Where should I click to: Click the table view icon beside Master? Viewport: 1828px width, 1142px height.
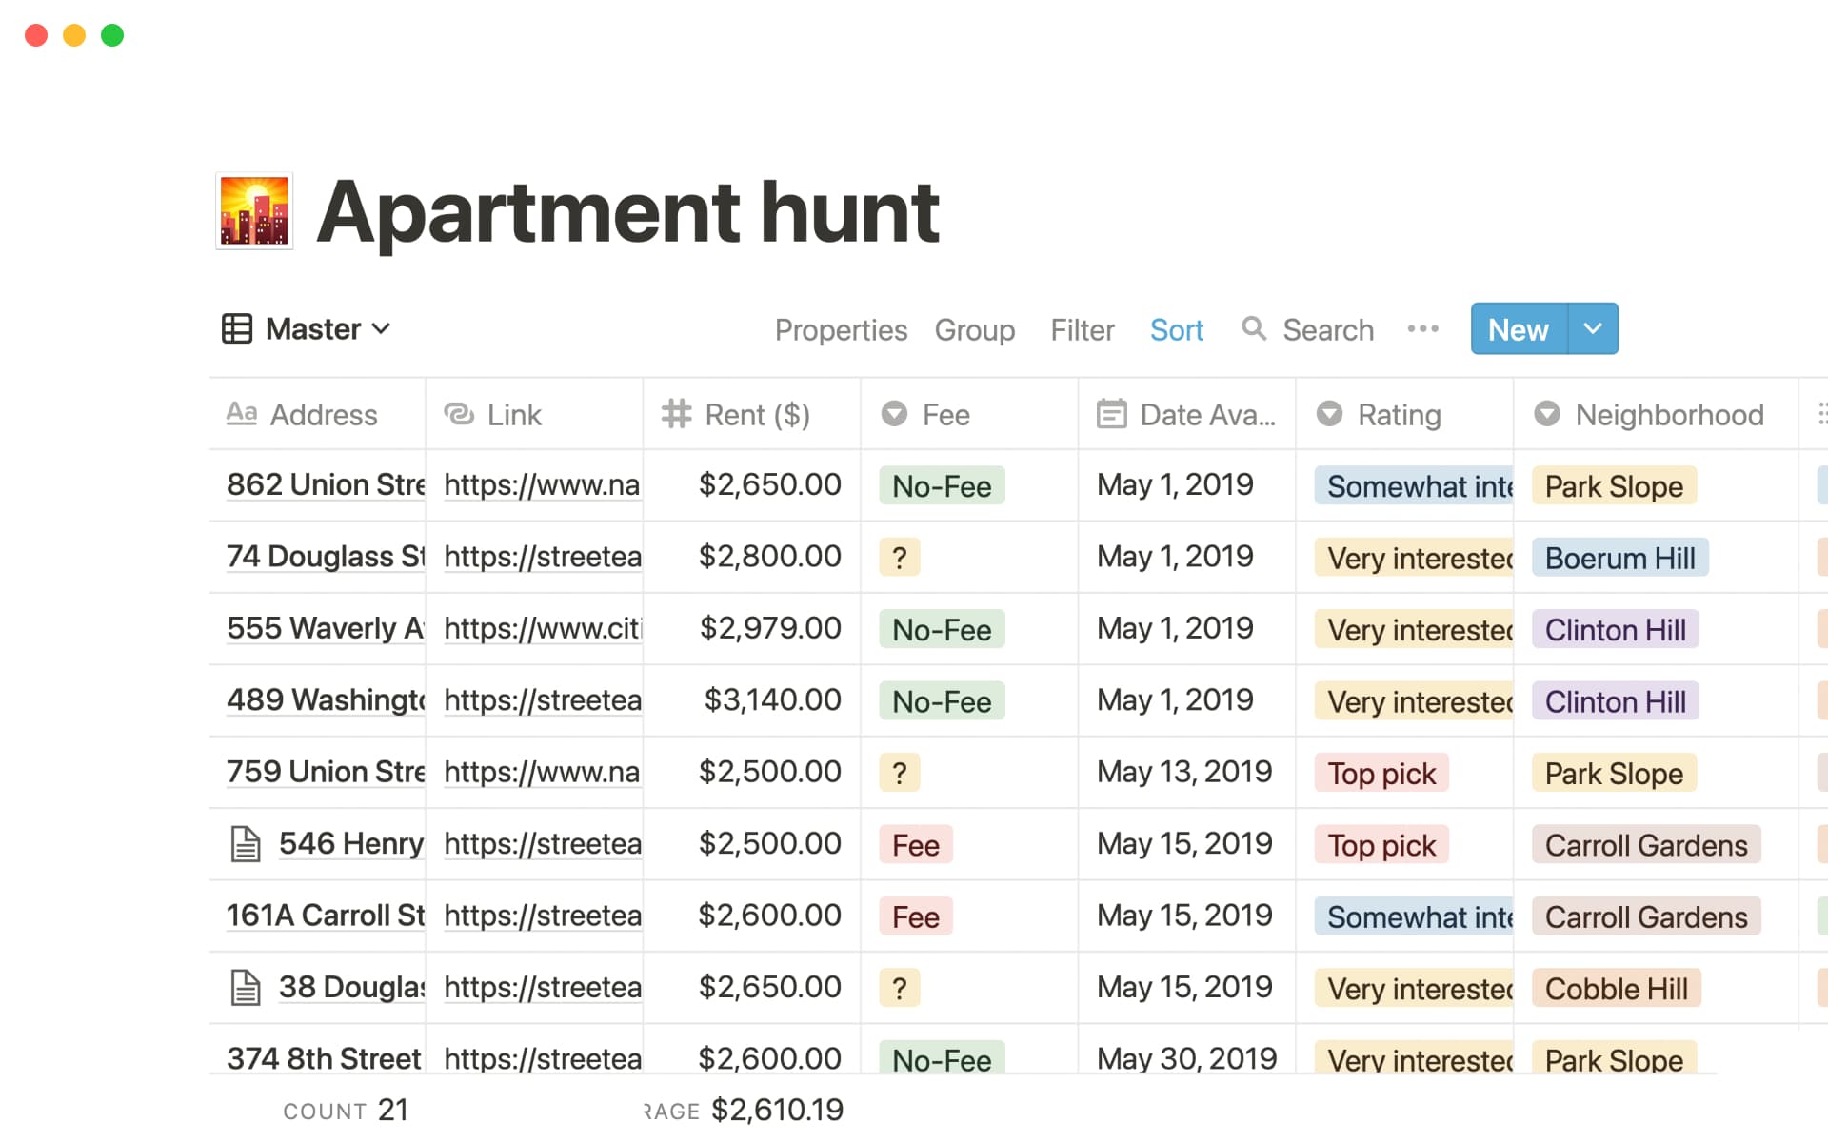coord(237,328)
